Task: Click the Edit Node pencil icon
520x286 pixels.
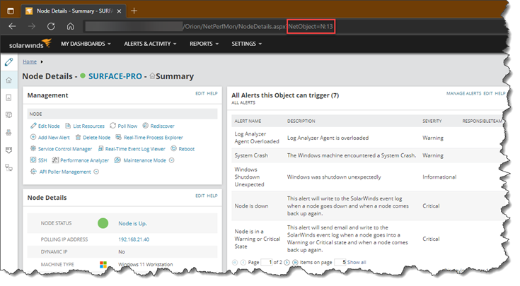Action: (33, 126)
